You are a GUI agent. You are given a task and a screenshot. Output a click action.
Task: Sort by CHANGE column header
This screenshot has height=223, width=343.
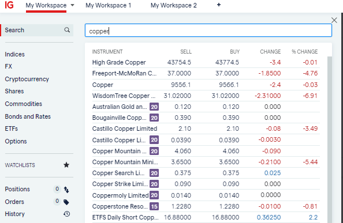click(270, 52)
